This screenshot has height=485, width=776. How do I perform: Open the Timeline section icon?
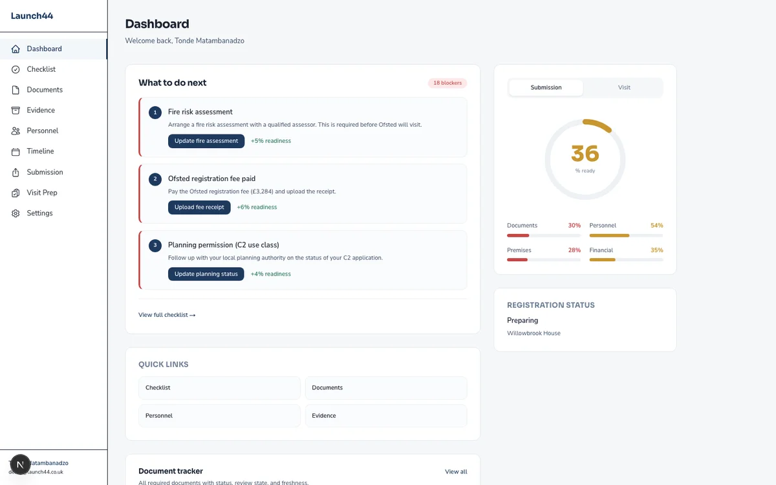[x=15, y=151]
